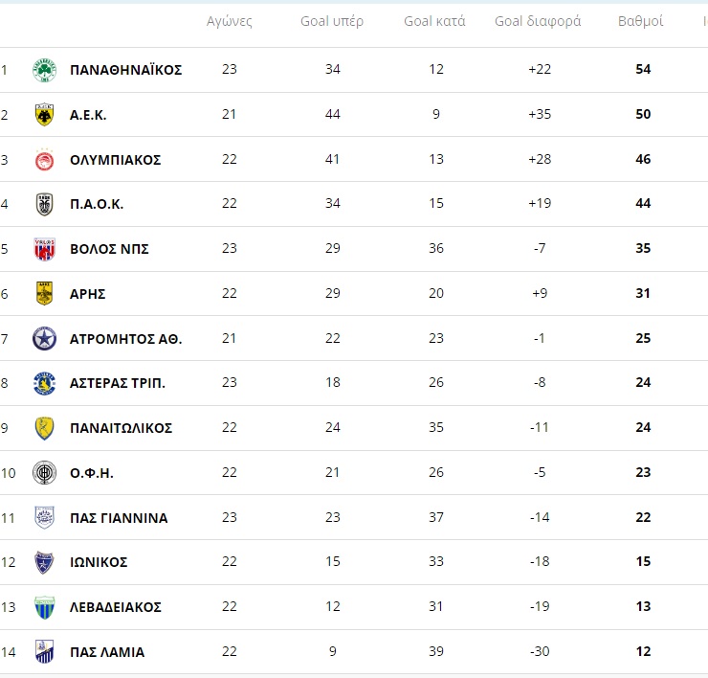The image size is (708, 678).
Task: Click the Goal υπέρ column header
Action: tap(332, 21)
